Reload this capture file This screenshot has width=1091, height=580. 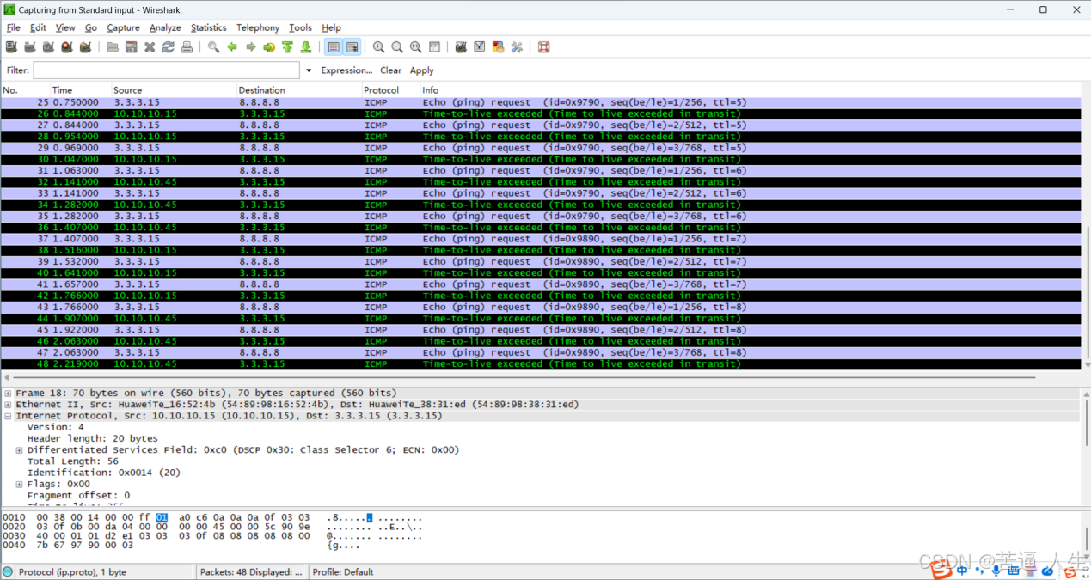(x=168, y=47)
